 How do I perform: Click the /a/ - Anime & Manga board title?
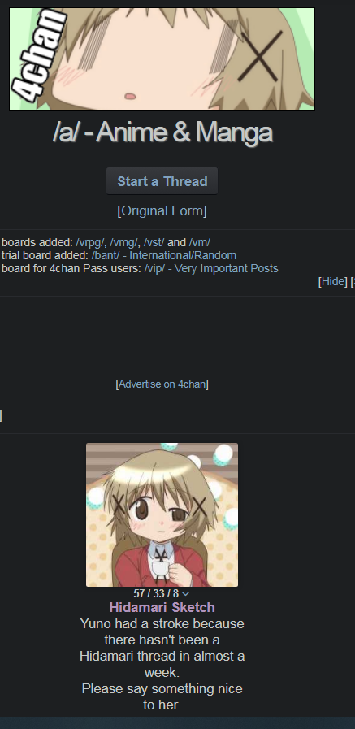point(162,132)
